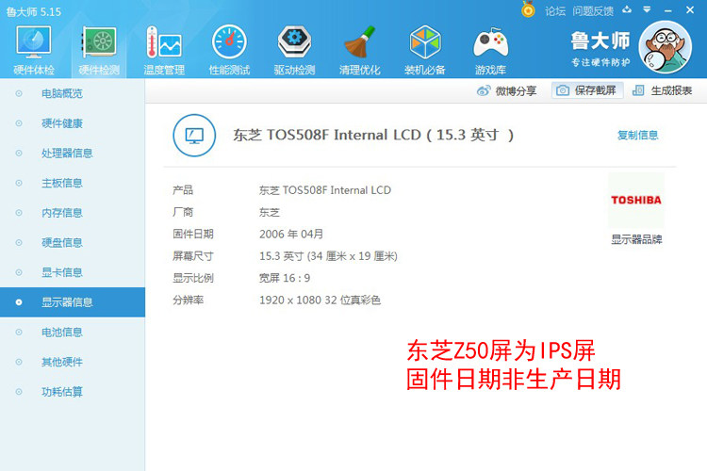The image size is (707, 471).
Task: Click 微博分享 share button
Action: point(507,90)
